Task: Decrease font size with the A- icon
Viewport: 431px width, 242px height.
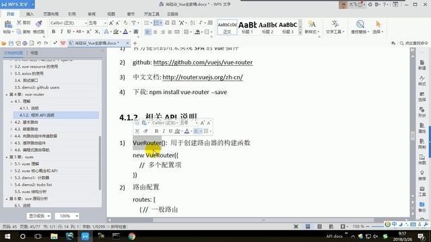Action: (x=118, y=23)
